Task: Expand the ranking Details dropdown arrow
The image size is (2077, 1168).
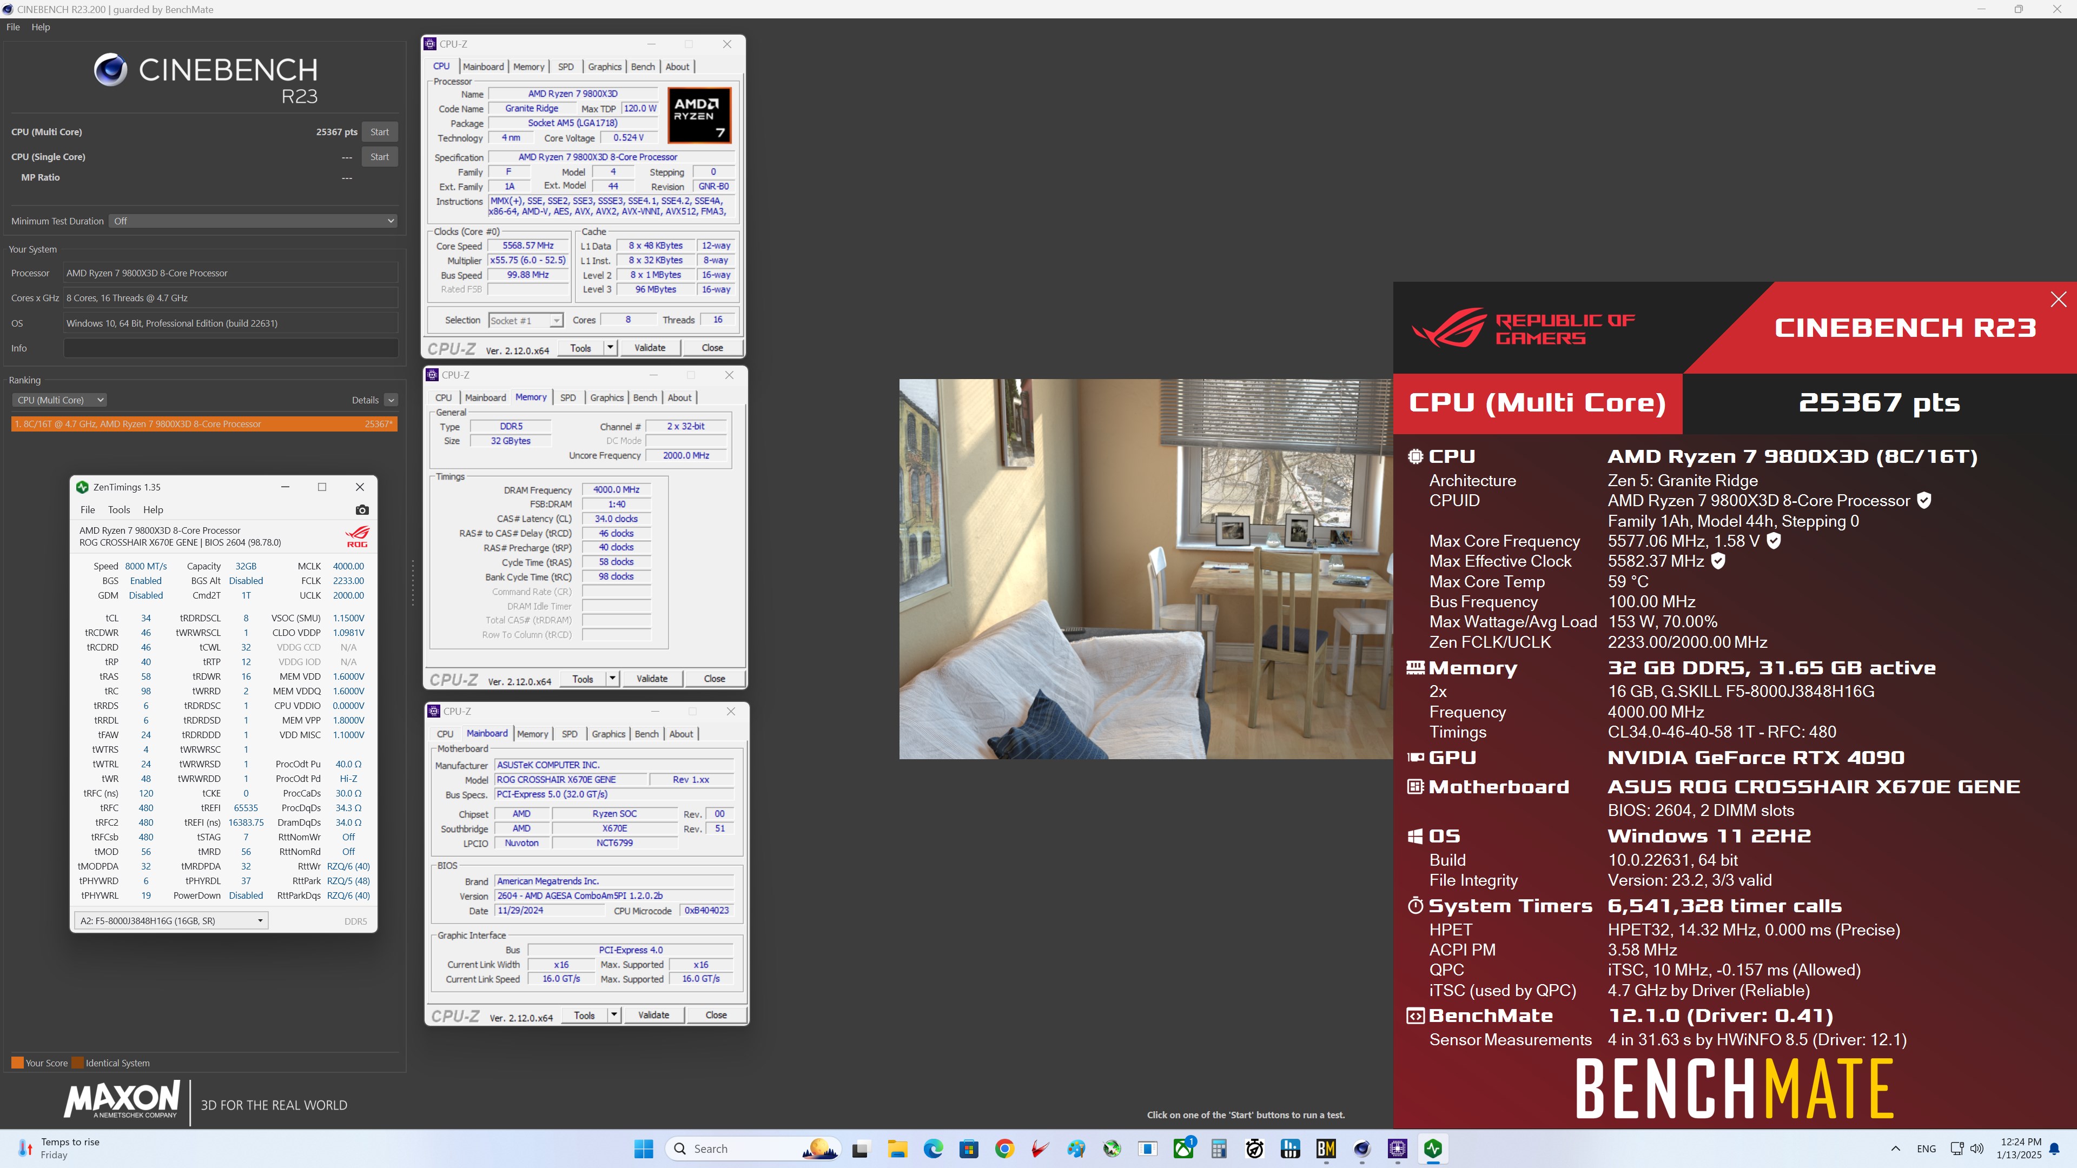Action: coord(391,400)
